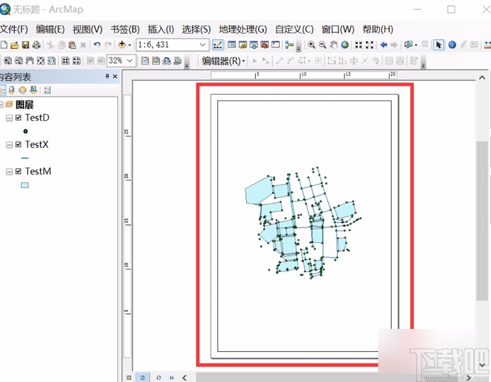
Task: Click the Full Extent globe icon
Action: point(345,45)
